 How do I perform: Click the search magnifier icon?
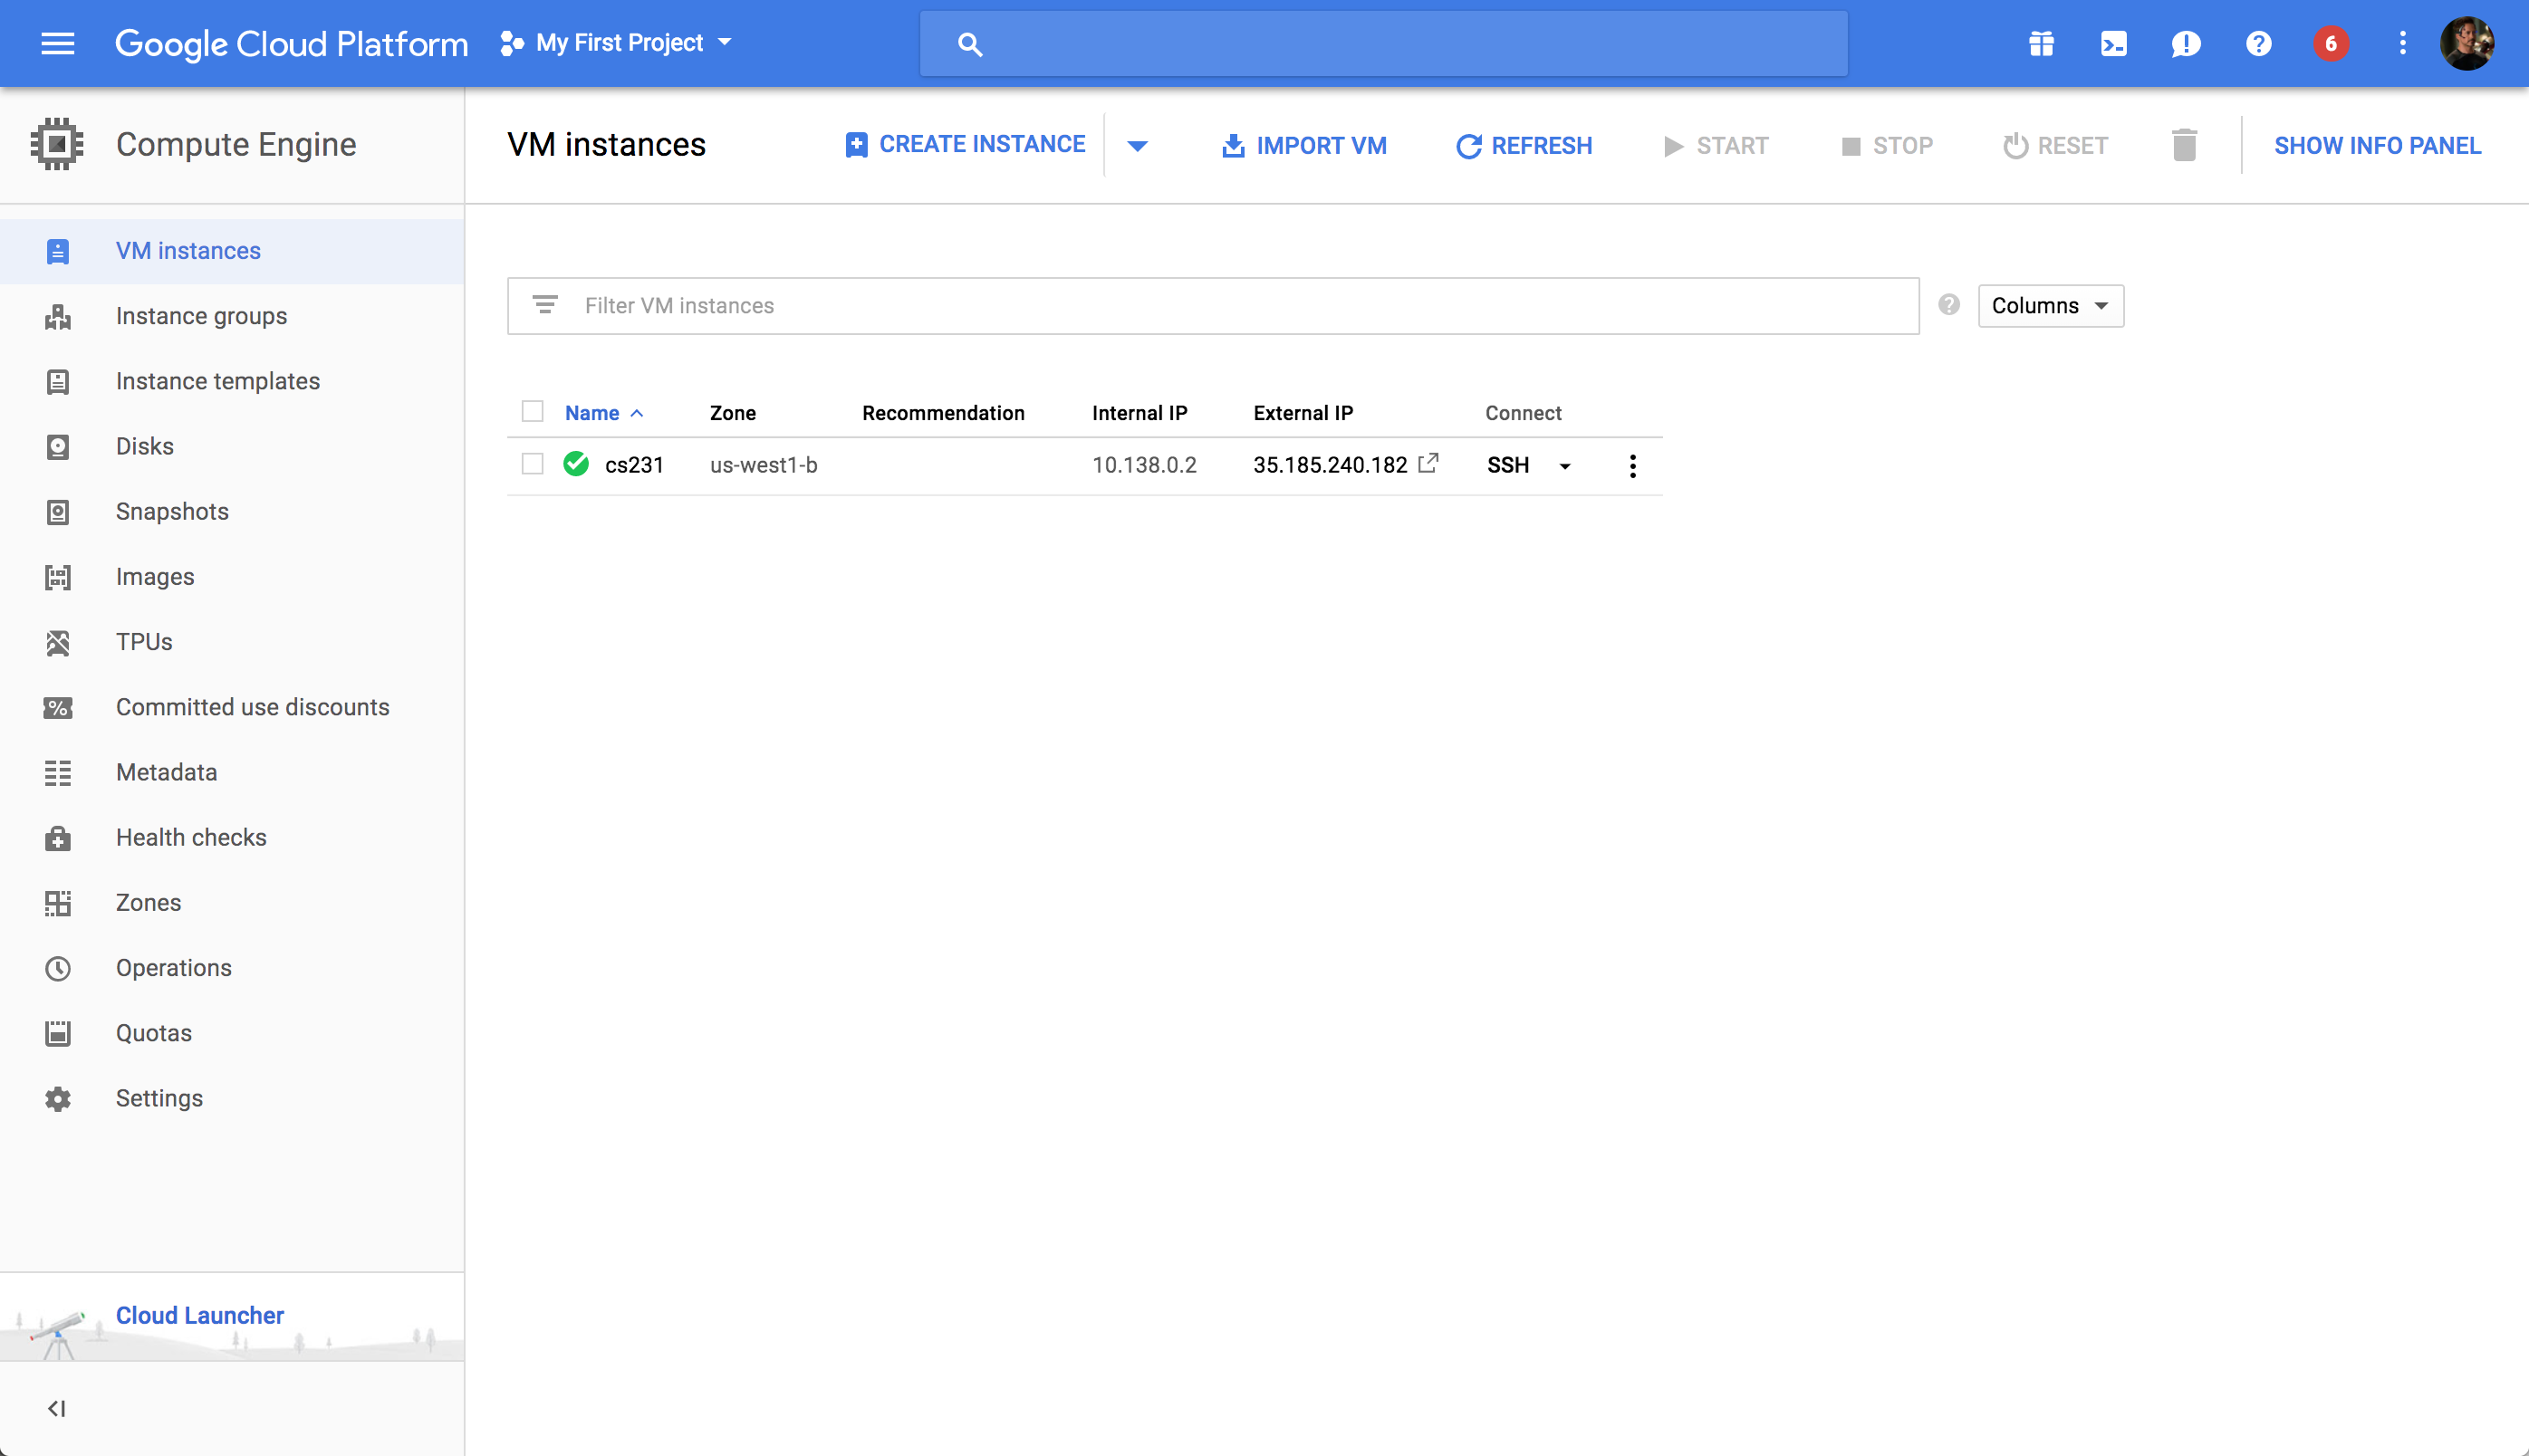tap(969, 44)
